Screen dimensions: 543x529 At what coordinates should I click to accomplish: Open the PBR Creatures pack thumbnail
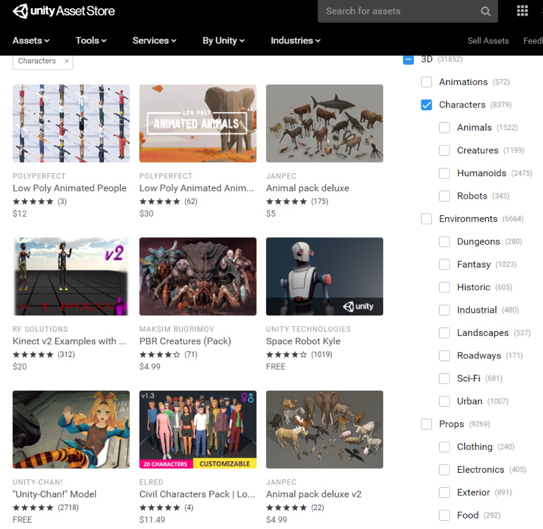[198, 276]
